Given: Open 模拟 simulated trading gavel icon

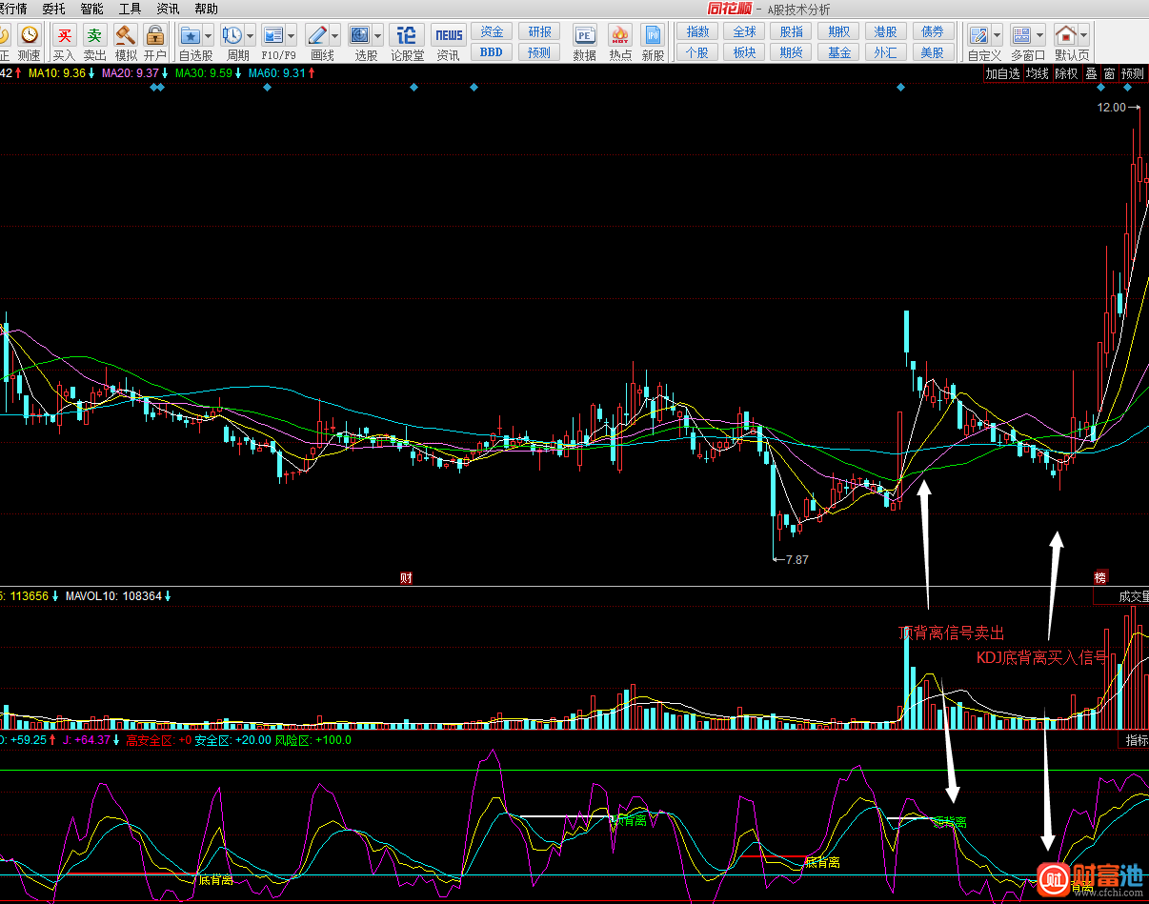Looking at the screenshot, I should pos(126,36).
